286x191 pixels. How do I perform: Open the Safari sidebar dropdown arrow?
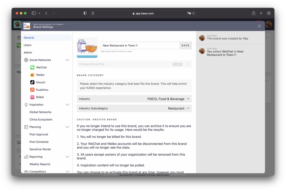coord(39,13)
